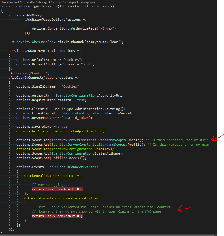The height and width of the screenshot is (236, 224).
Task: Click the "0 exceptions" CodeLens indicator
Action: (87, 2)
